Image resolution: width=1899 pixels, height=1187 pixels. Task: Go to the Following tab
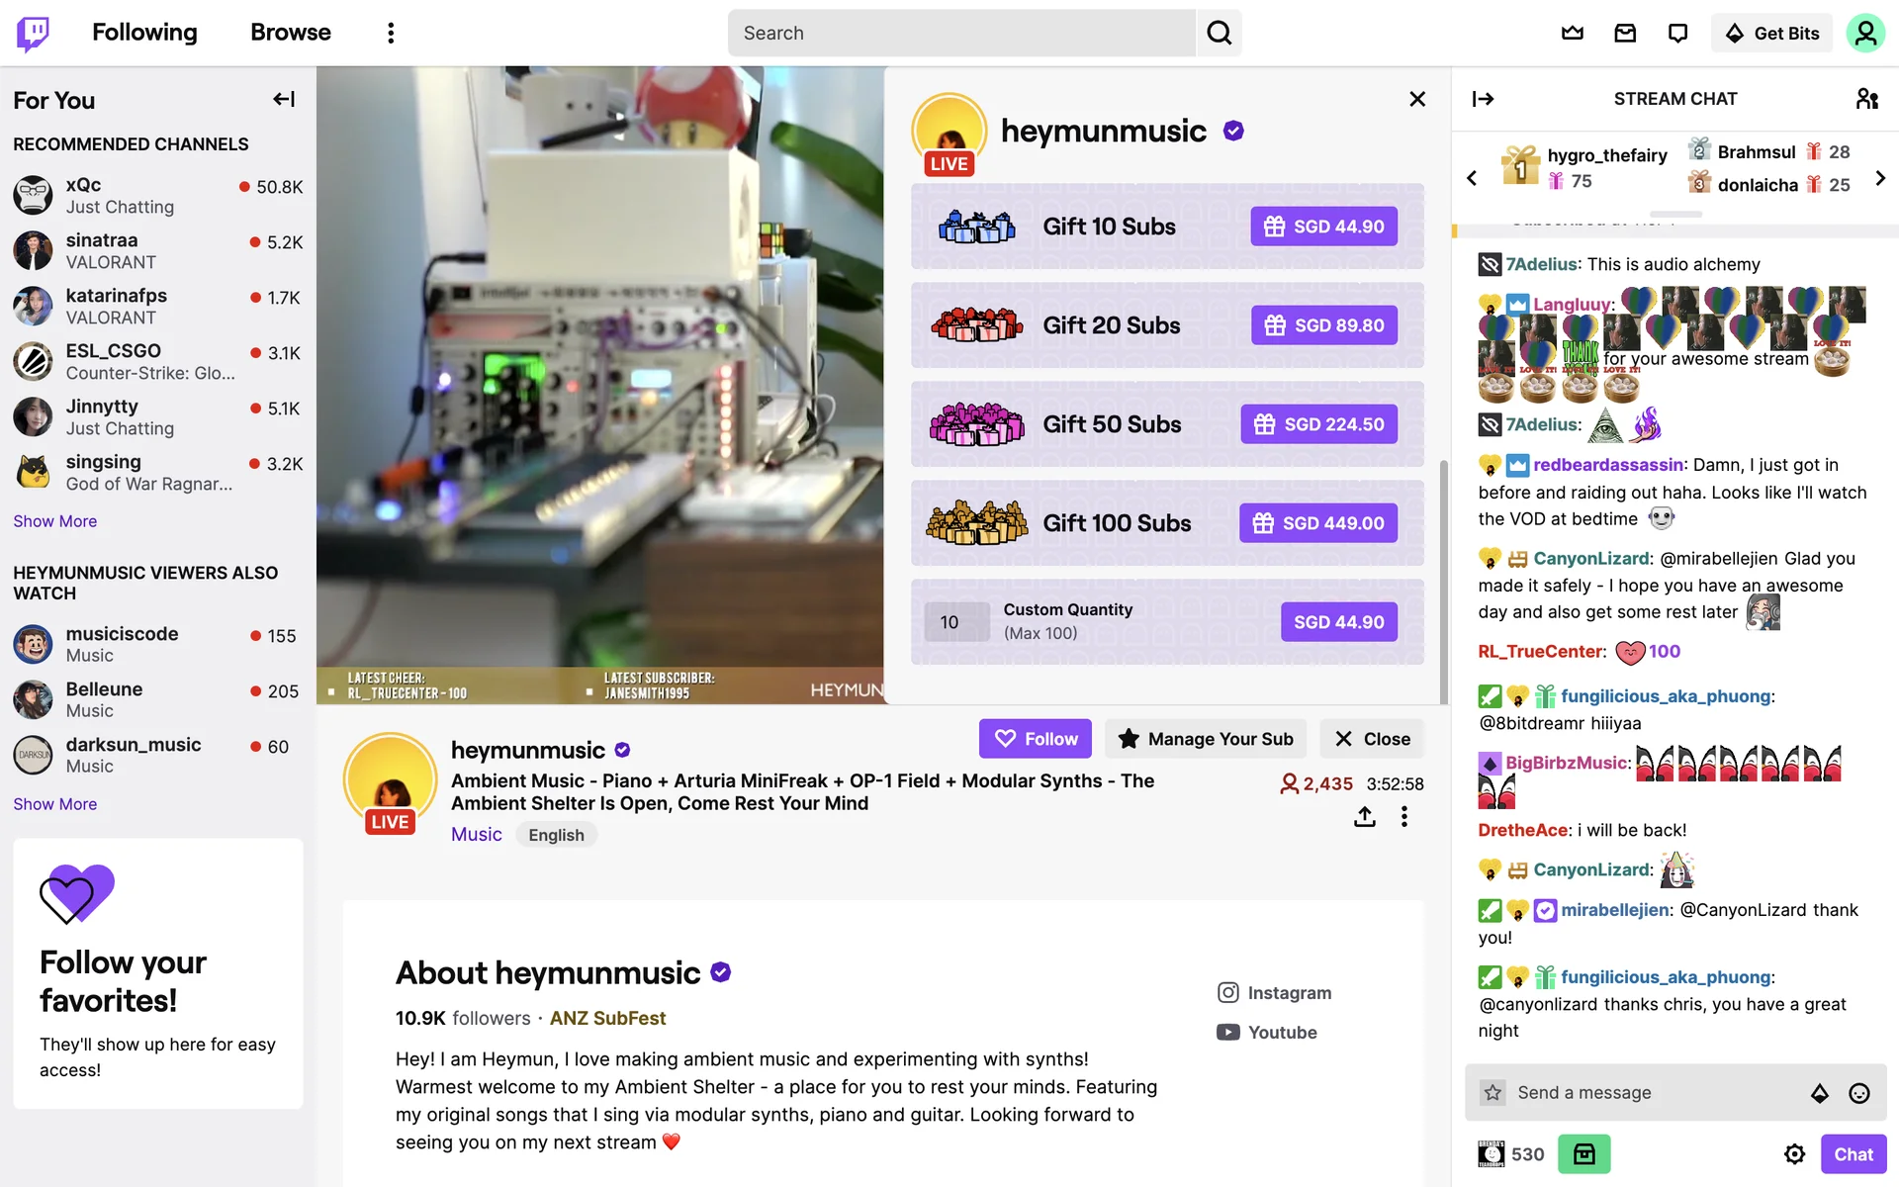(x=144, y=33)
